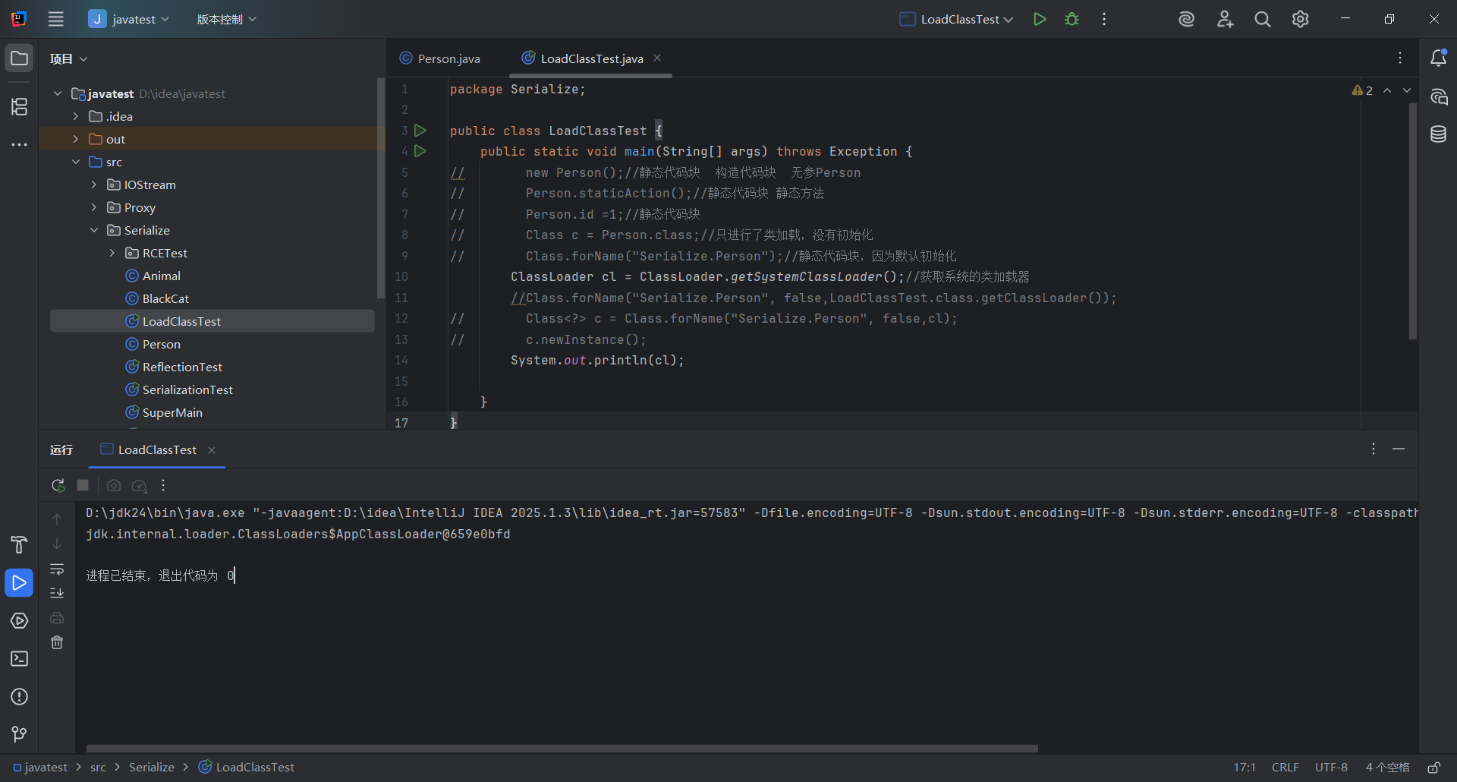This screenshot has width=1457, height=782.
Task: Toggle the Project tool window icon
Action: click(x=19, y=58)
